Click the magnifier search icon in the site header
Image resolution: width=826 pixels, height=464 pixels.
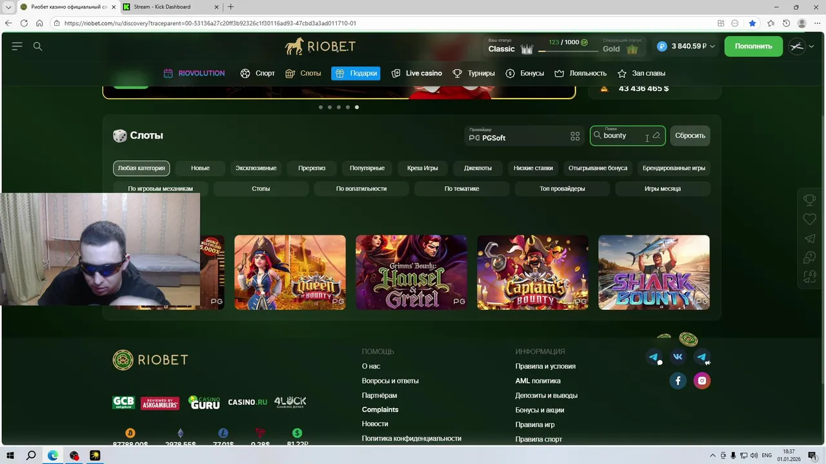click(x=37, y=46)
